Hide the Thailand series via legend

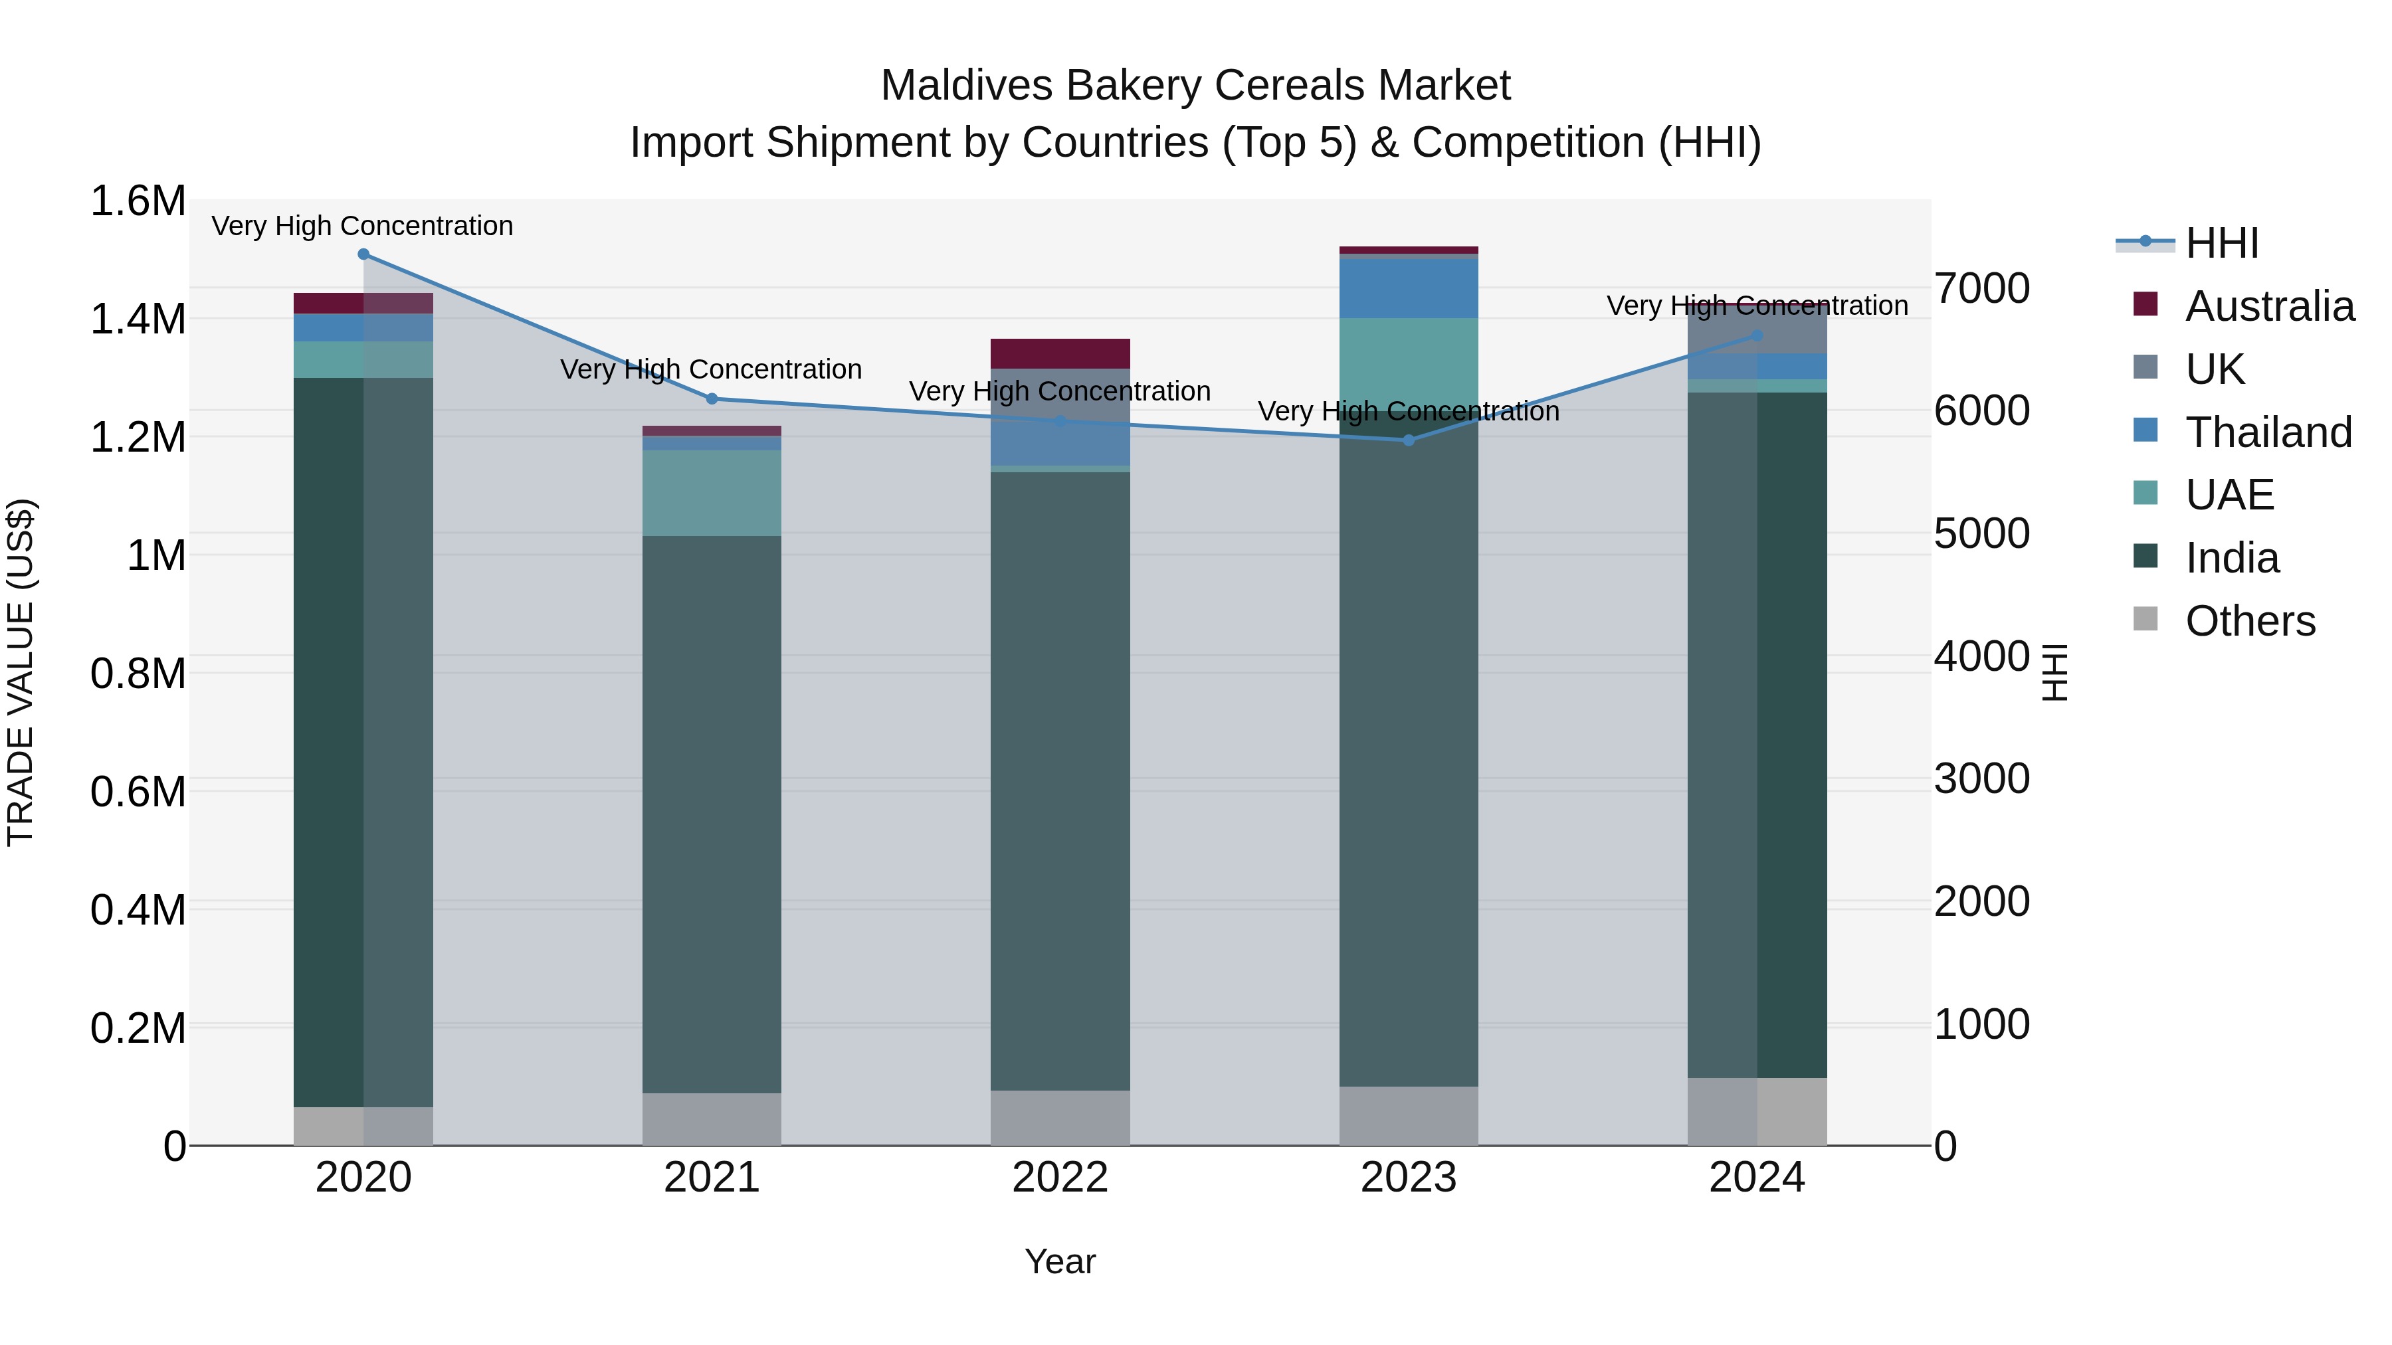(2242, 432)
